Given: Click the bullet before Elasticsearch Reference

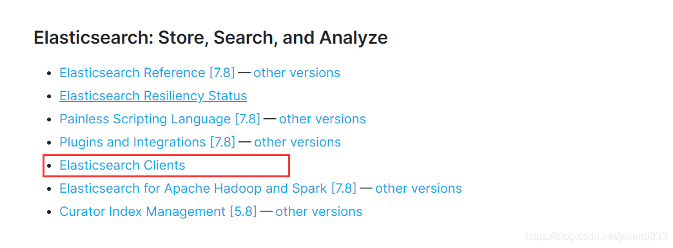Looking at the screenshot, I should [x=50, y=73].
